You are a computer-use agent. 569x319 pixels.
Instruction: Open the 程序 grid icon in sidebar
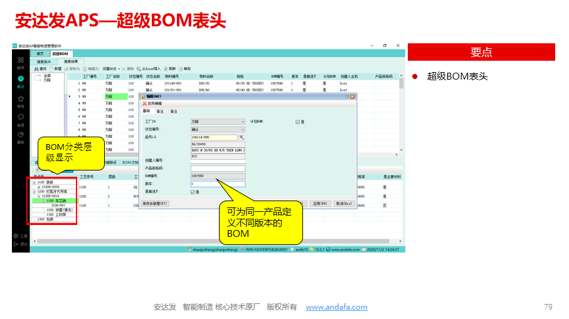(21, 60)
